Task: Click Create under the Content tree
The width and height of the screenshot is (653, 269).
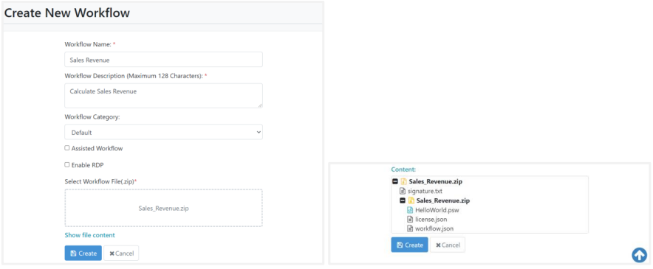Action: (410, 245)
